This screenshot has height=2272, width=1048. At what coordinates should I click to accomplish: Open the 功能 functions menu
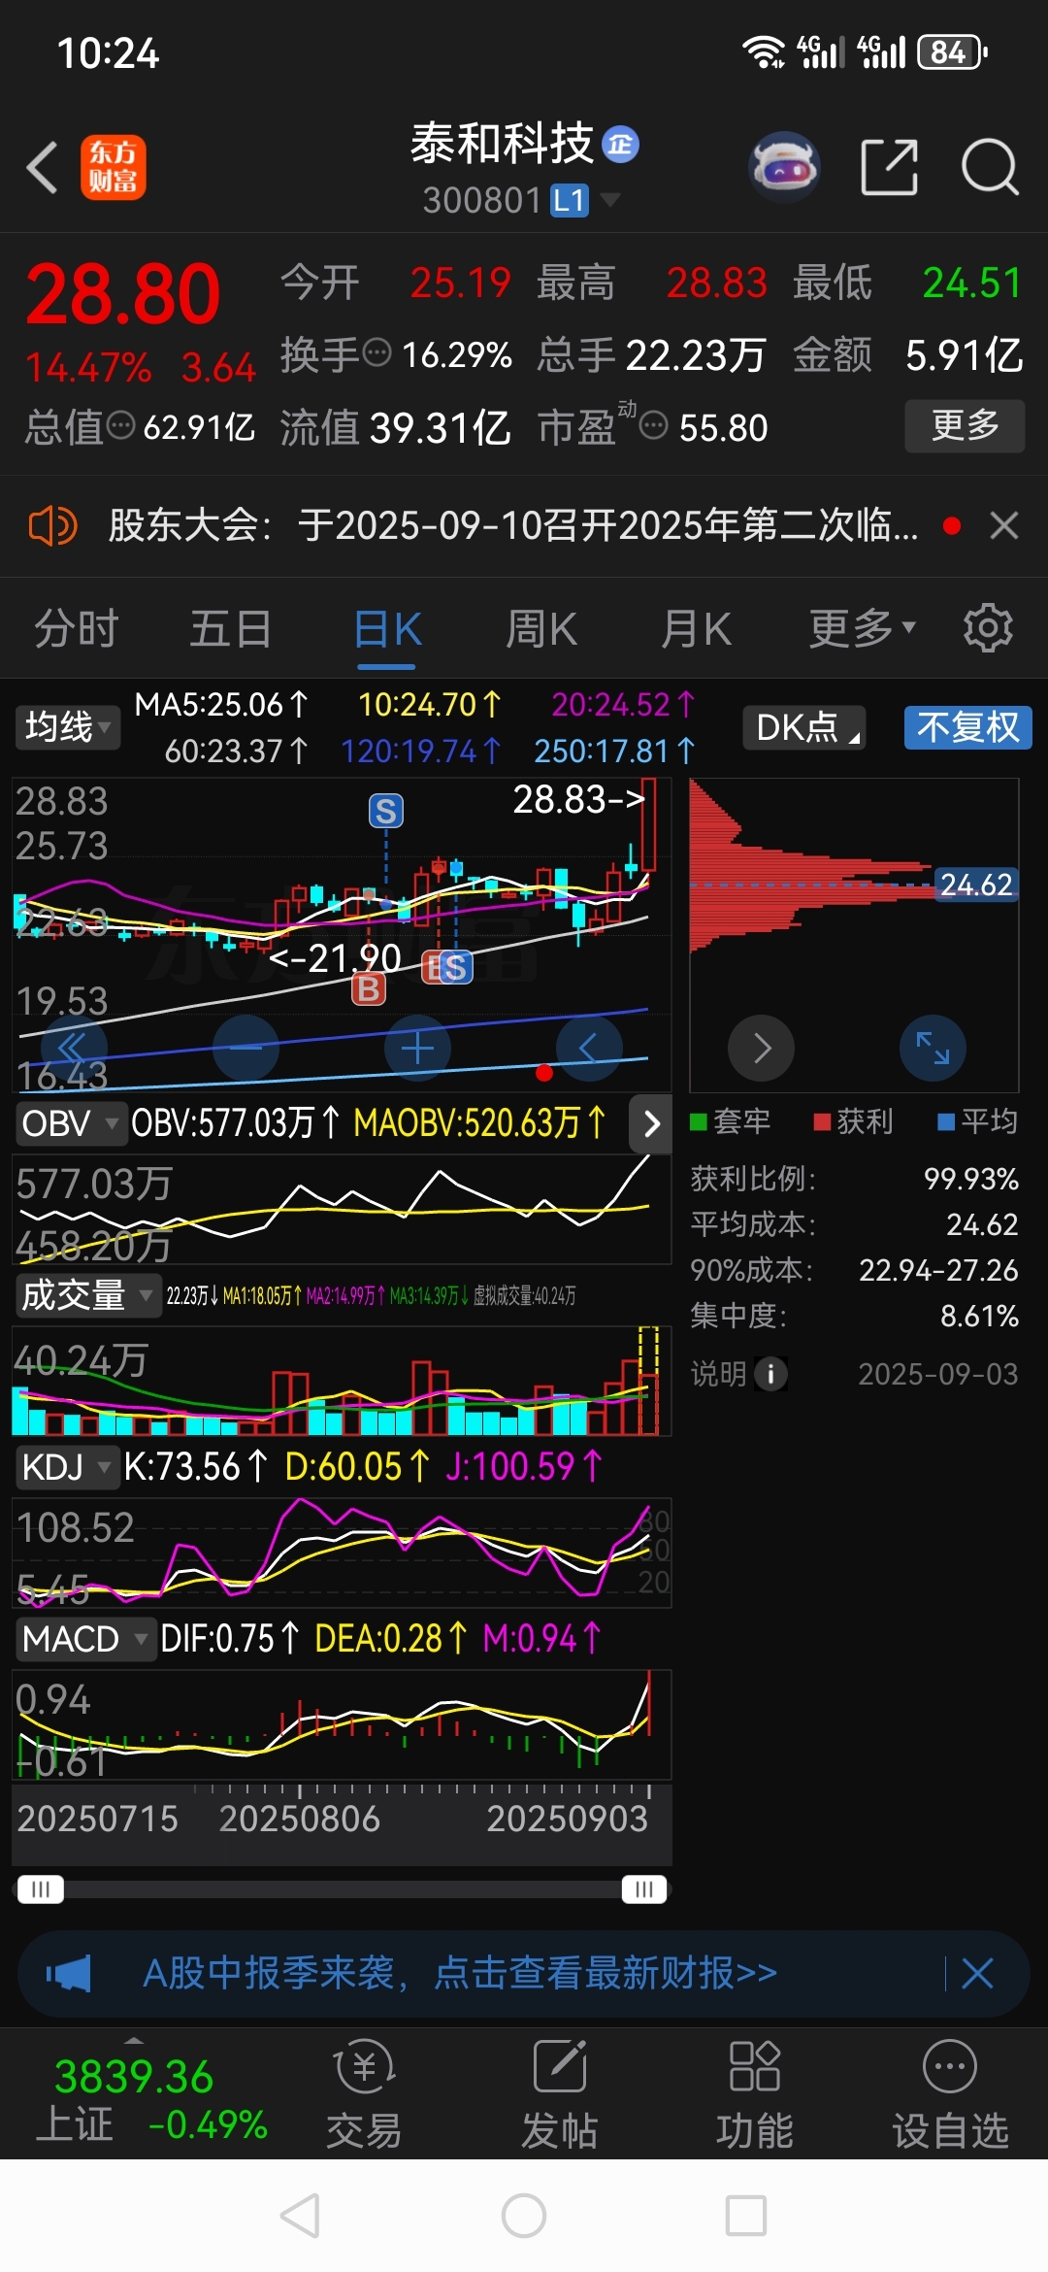[755, 2093]
